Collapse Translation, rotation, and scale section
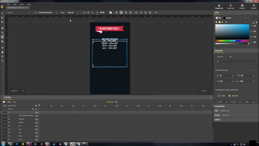259x146 pixels. [x=255, y=90]
